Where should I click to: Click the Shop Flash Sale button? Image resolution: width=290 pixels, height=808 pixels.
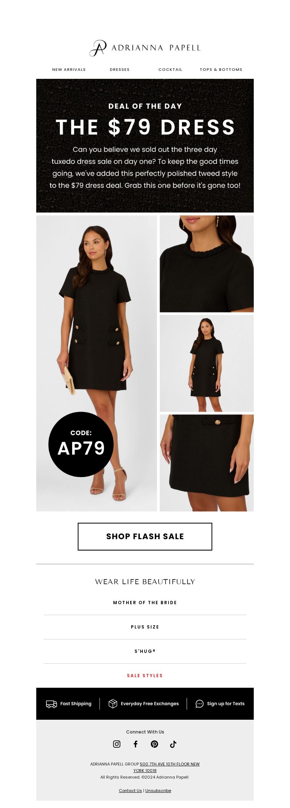click(145, 537)
